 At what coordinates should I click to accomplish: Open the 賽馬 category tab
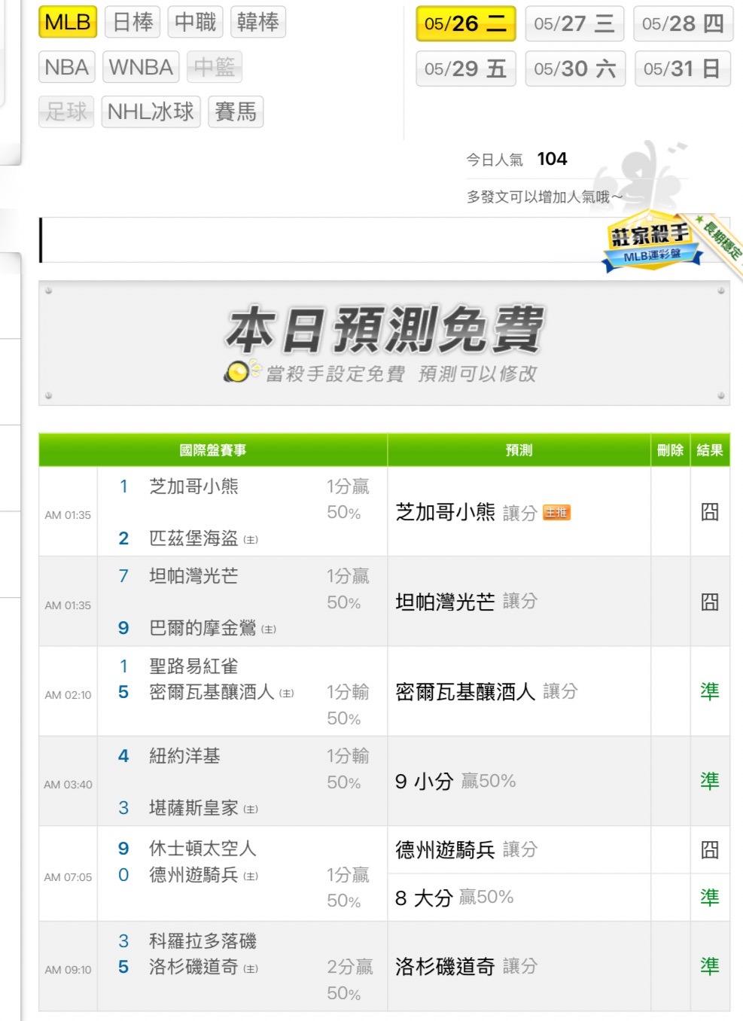pos(236,112)
